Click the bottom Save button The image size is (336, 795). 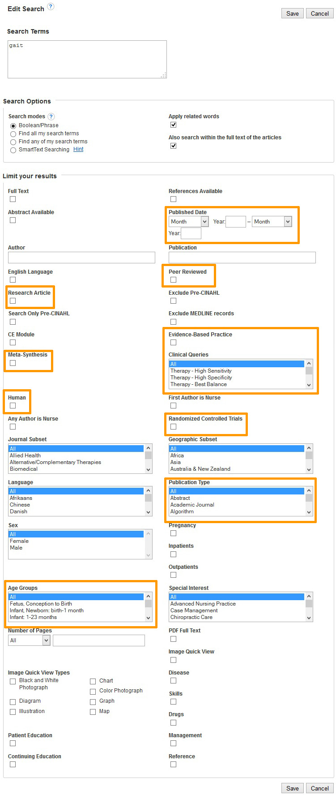[x=293, y=788]
